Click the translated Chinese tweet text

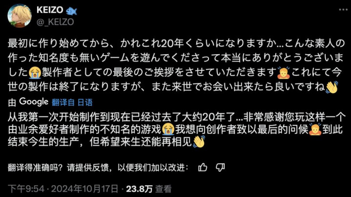176,129
